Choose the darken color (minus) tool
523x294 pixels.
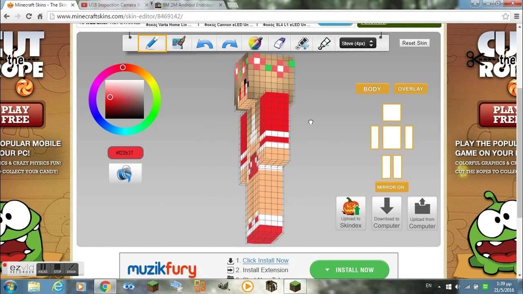coord(324,43)
